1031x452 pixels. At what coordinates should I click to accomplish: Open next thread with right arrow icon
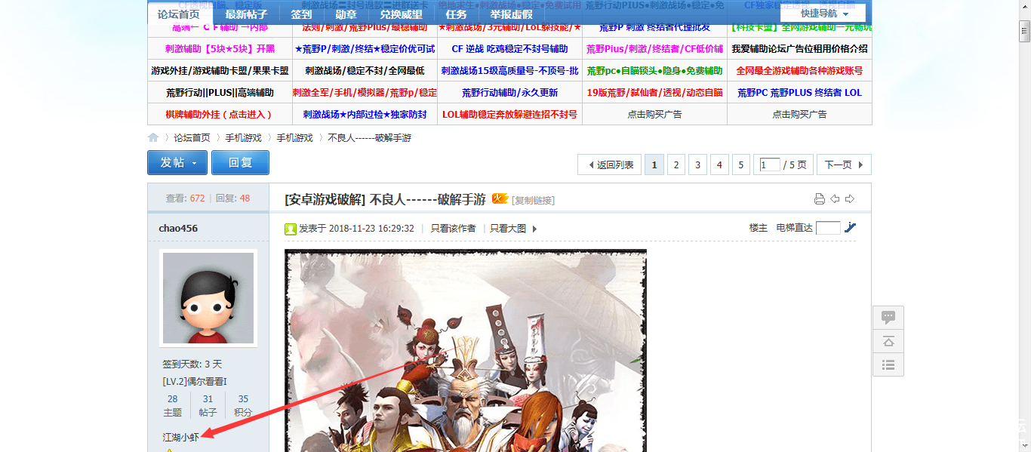[850, 199]
